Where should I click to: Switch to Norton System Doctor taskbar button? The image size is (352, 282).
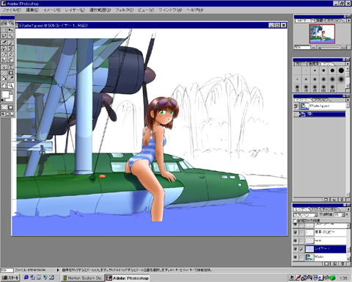click(83, 278)
